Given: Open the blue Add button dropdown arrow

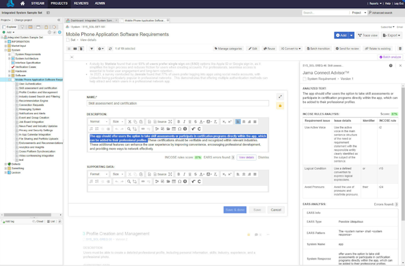Looking at the screenshot, I should point(351,35).
